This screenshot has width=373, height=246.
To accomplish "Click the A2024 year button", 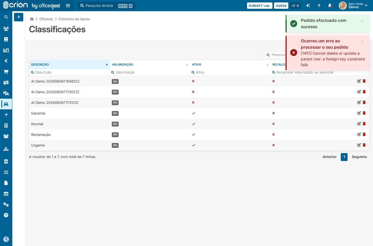I will (x=281, y=5).
